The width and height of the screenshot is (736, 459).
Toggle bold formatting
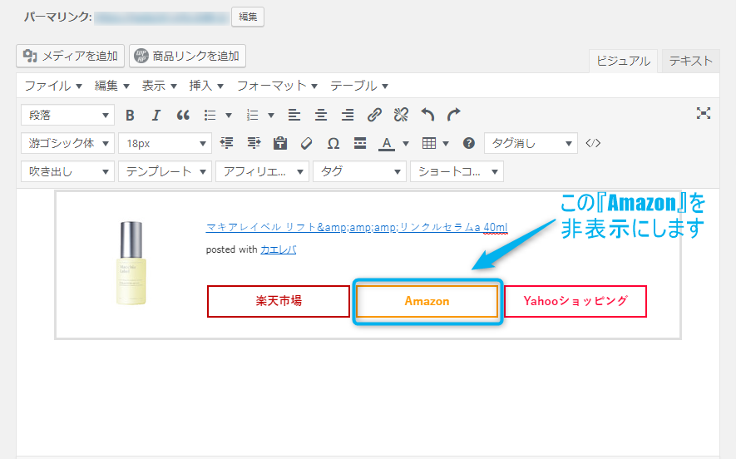[x=130, y=115]
